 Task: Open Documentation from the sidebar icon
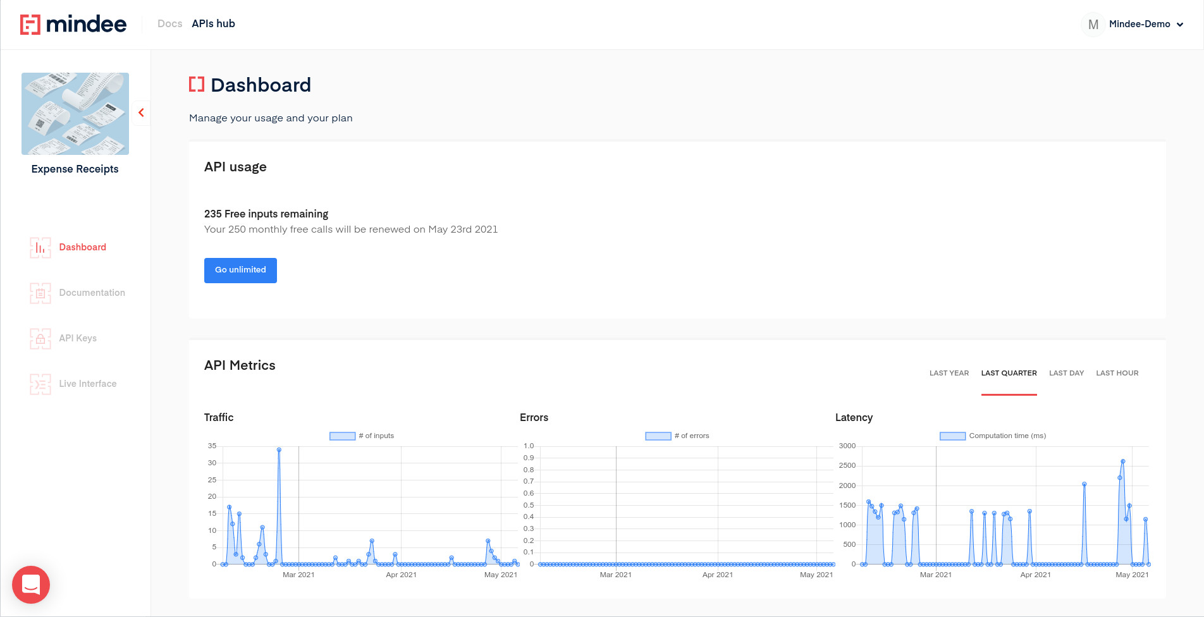coord(40,293)
